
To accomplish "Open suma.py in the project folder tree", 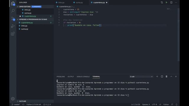I will (25, 29).
